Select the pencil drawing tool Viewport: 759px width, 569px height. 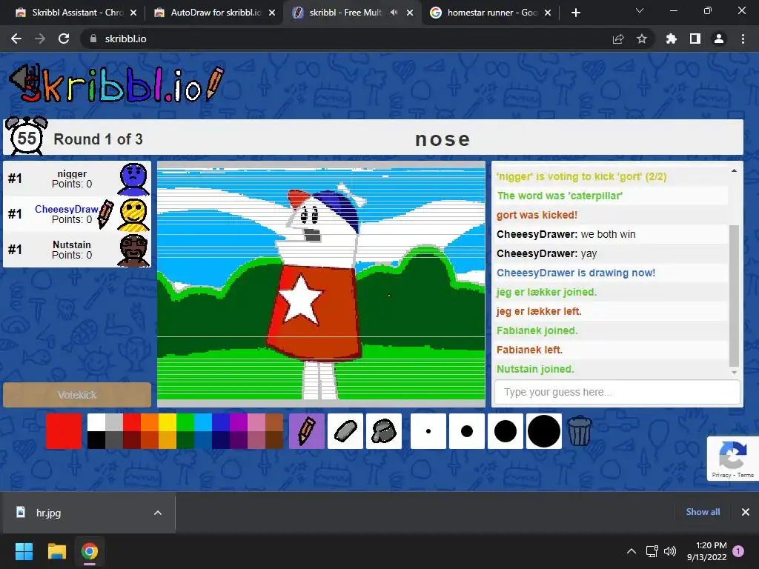point(307,431)
